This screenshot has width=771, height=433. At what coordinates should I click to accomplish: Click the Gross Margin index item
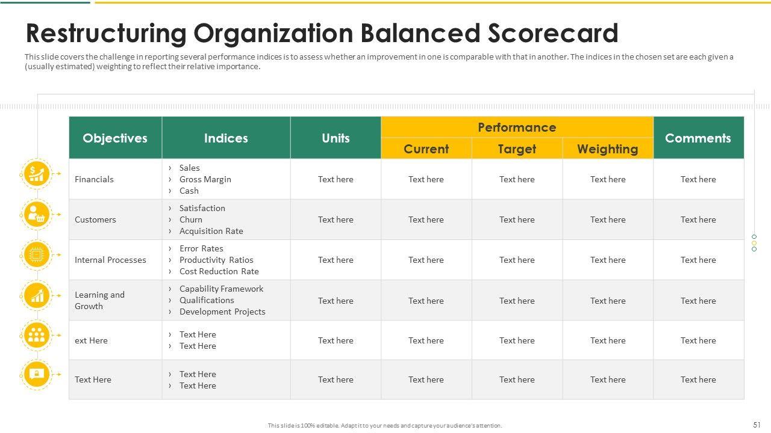point(205,179)
